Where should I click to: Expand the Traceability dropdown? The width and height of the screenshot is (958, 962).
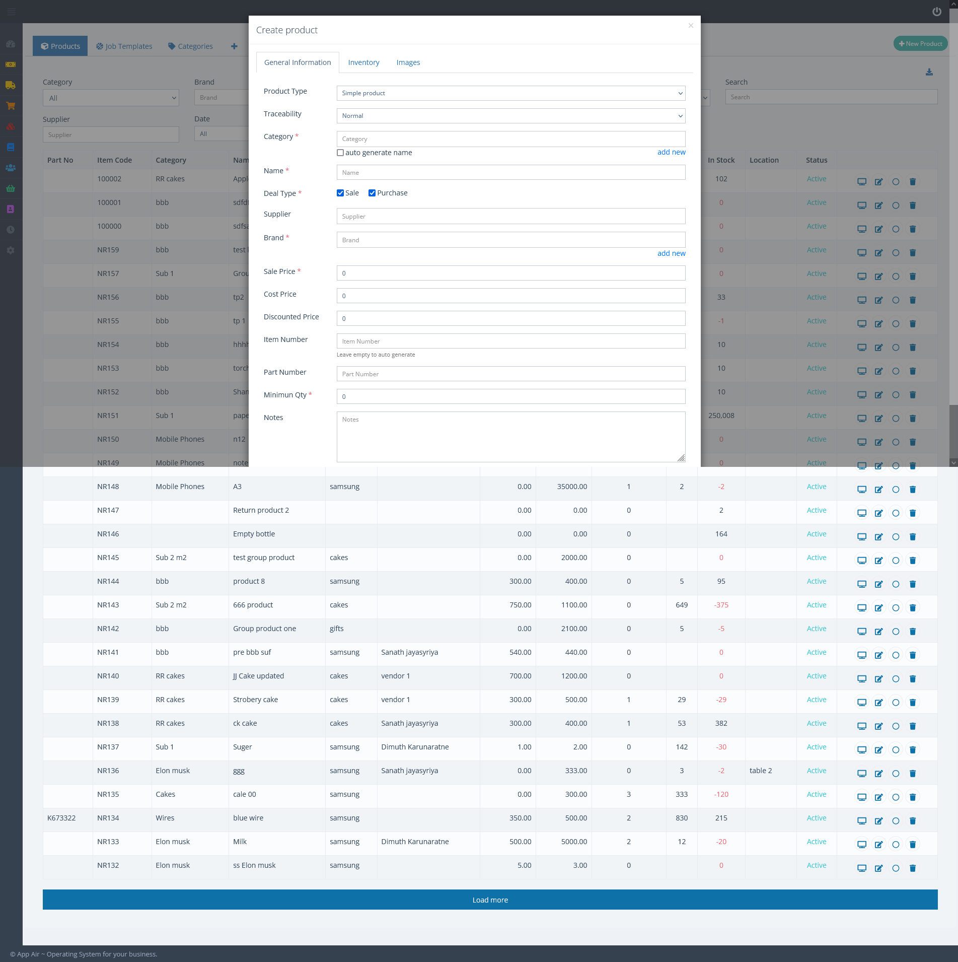[x=510, y=116]
